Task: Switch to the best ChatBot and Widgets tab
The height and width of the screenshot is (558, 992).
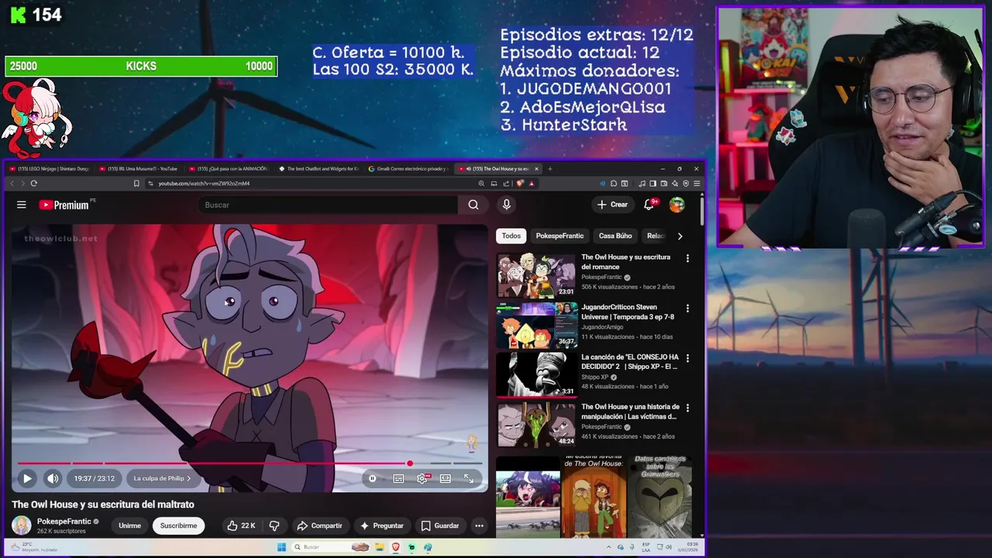Action: click(318, 168)
